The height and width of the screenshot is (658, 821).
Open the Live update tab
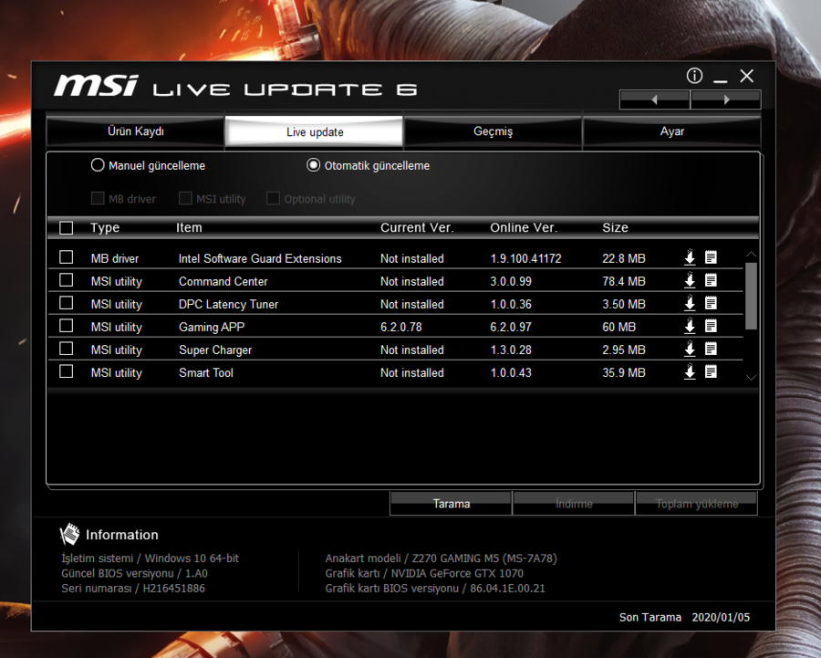click(x=314, y=131)
